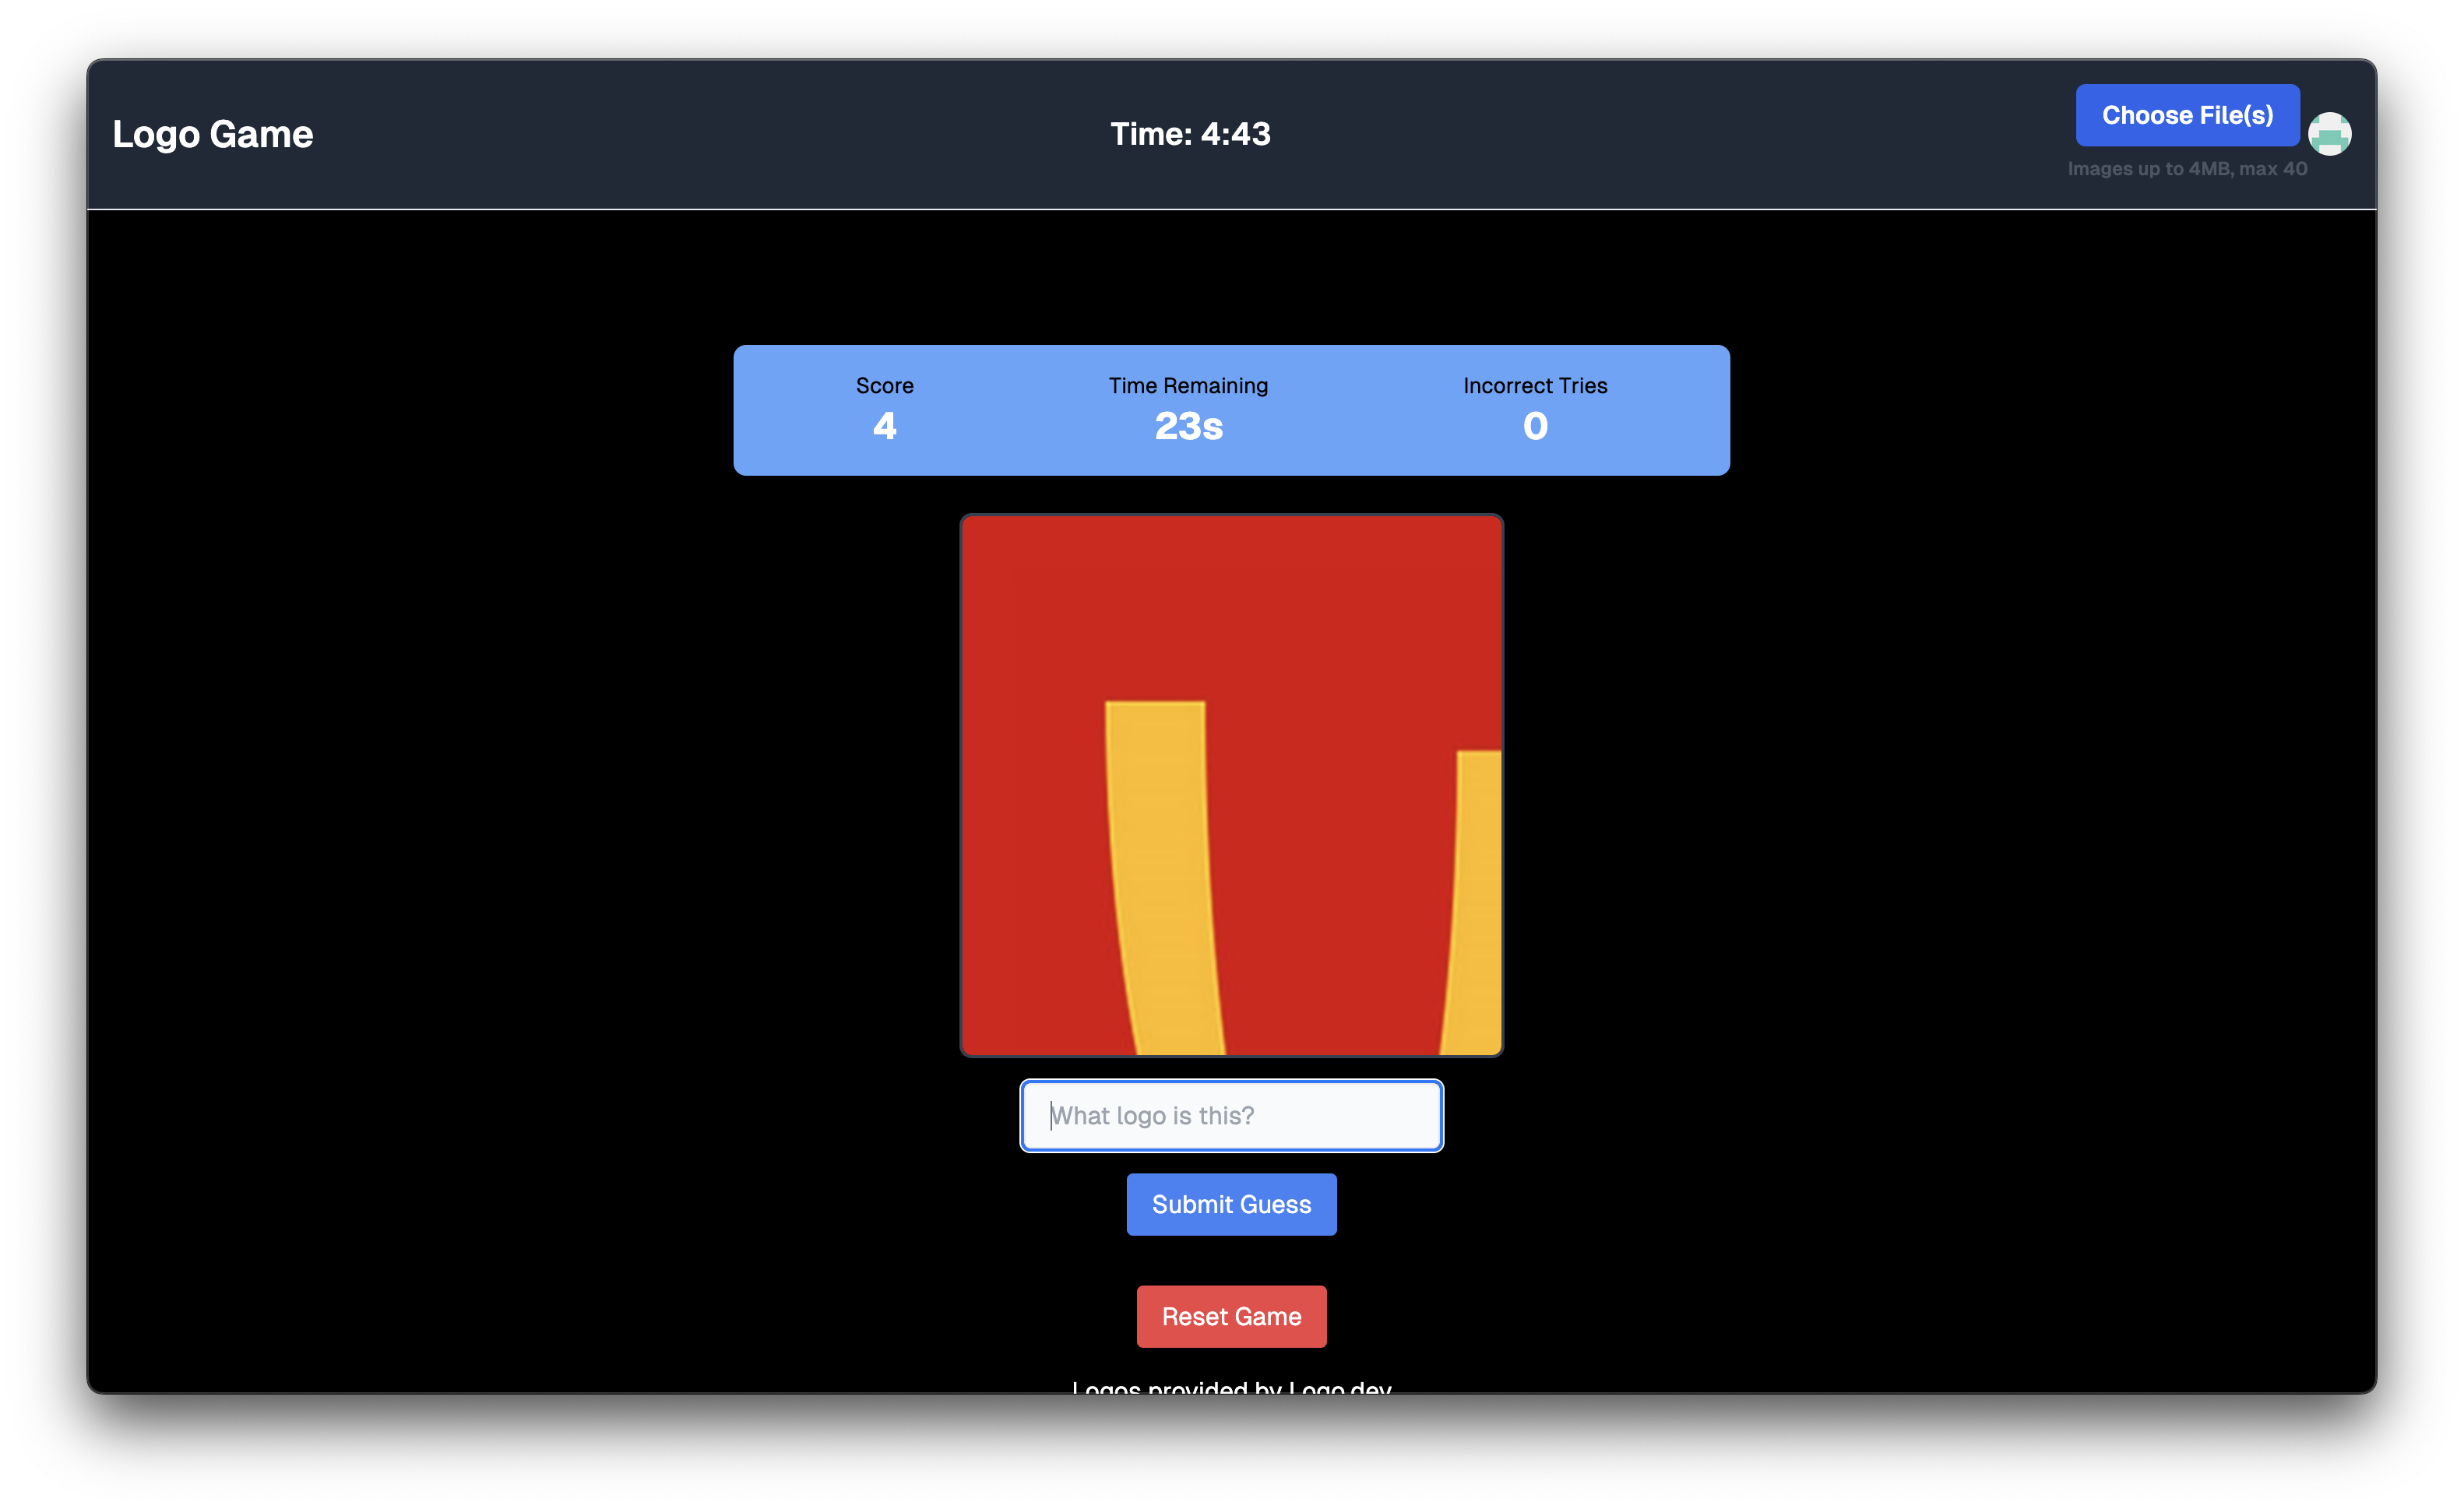Click the Time Remaining 23s counter
Image resolution: width=2464 pixels, height=1509 pixels.
1187,425
